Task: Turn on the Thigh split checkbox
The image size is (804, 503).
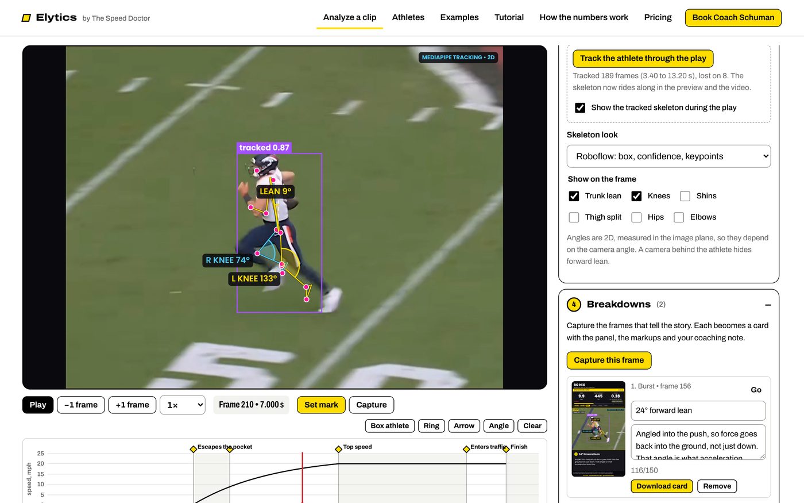Action: 574,217
